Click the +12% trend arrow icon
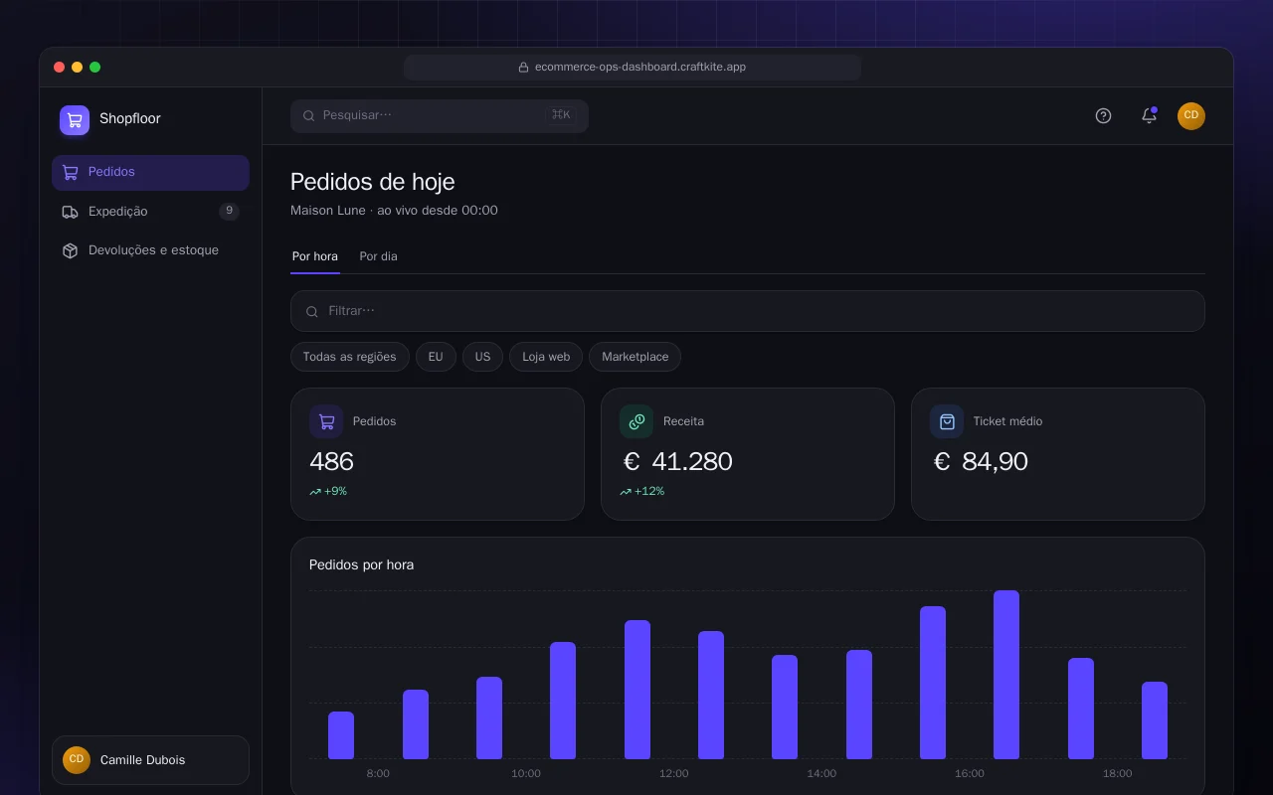1273x795 pixels. 626,492
